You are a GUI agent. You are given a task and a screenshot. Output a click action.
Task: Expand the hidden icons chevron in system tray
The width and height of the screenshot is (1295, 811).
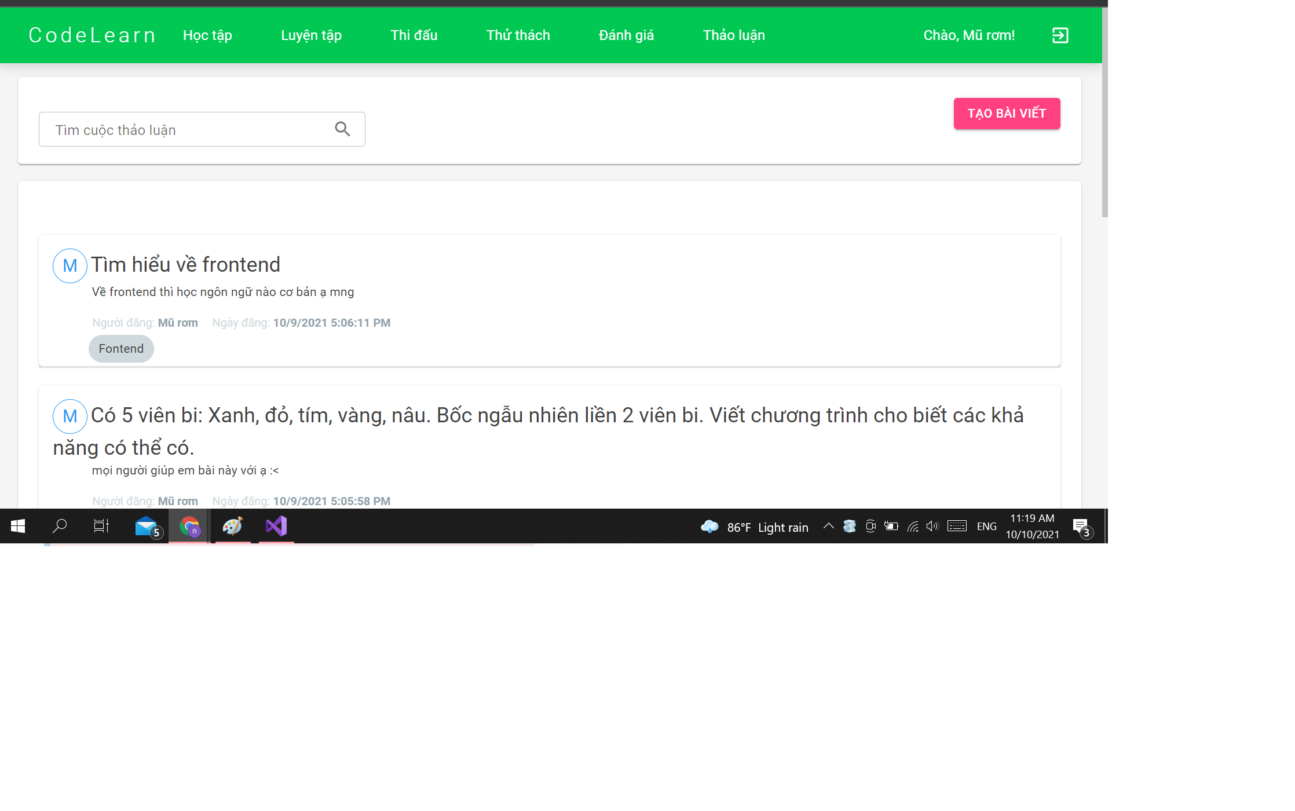point(828,526)
